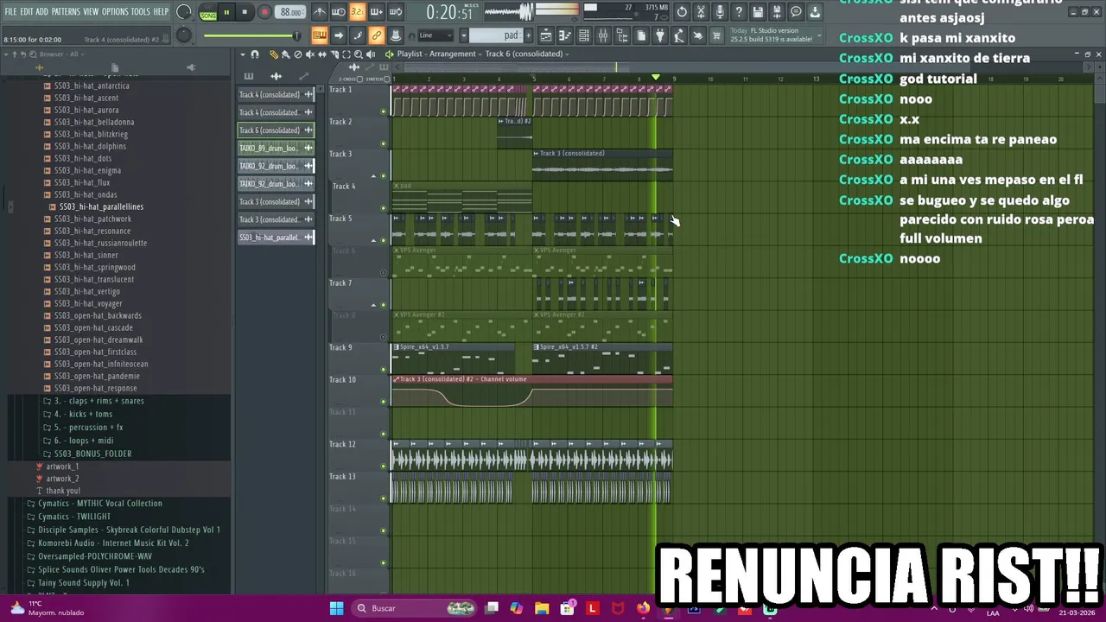
Task: Open the HELP menu
Action: [161, 11]
